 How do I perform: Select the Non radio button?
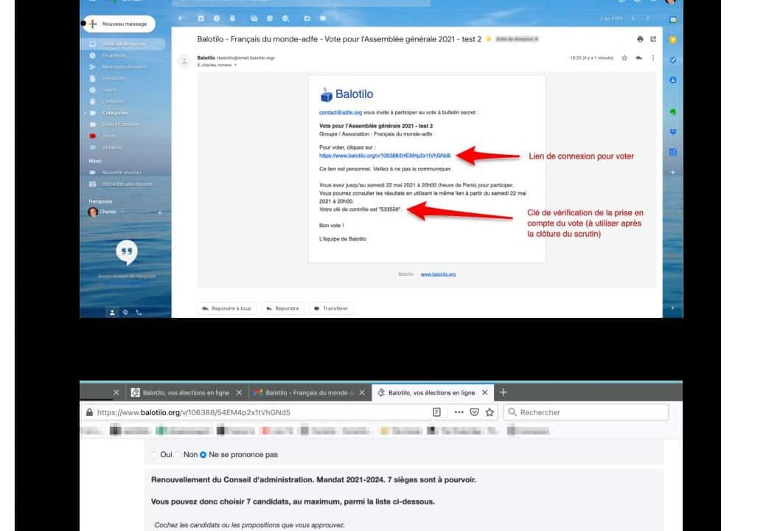coord(178,455)
